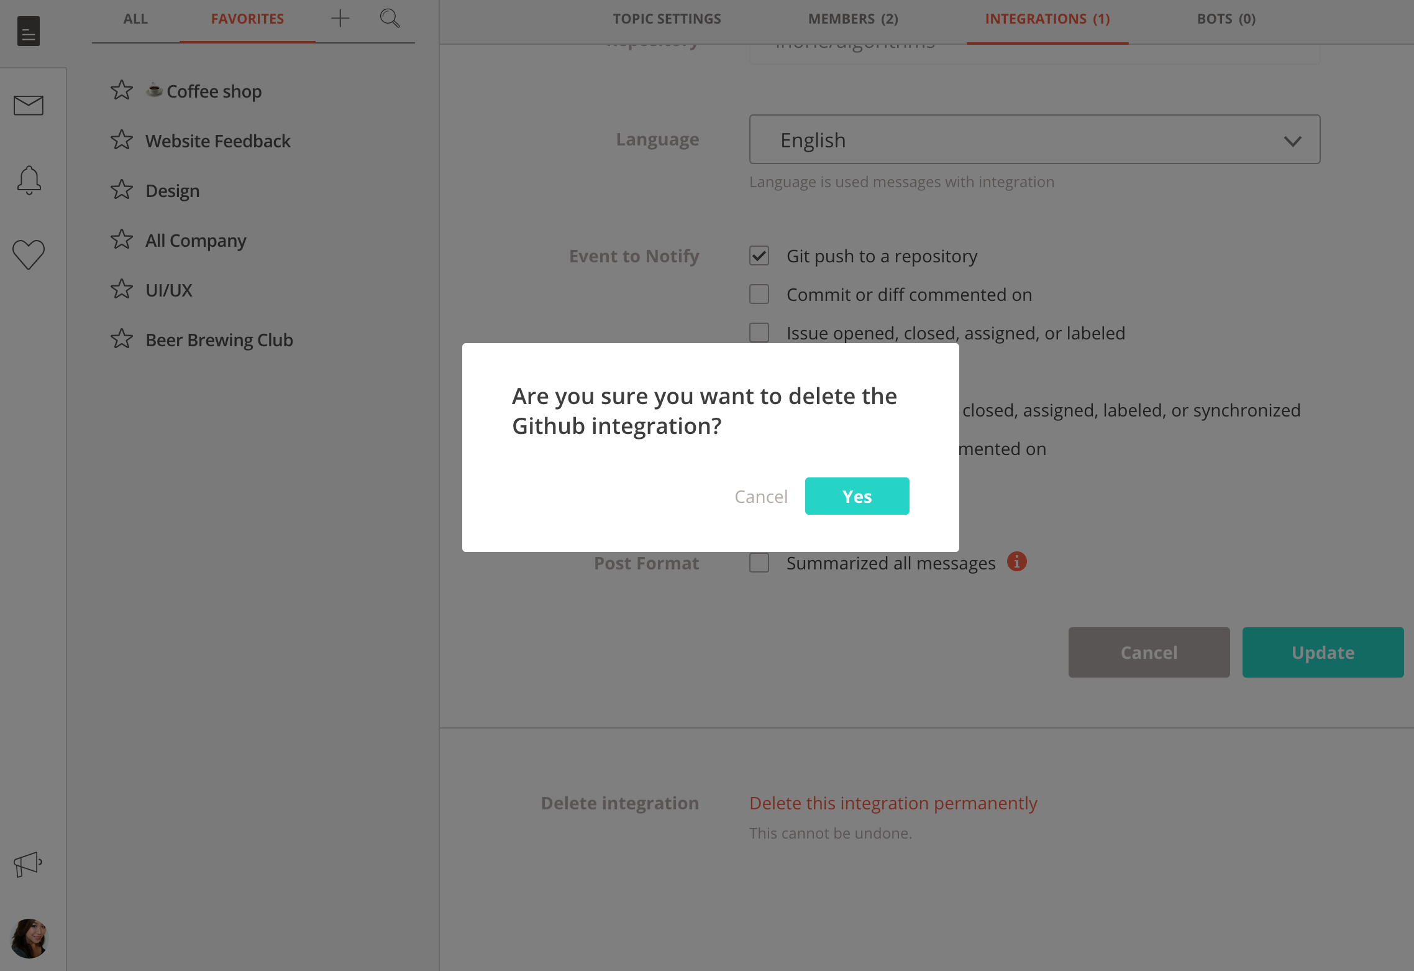Click the megaphone announcements icon
Screen dimensions: 1414x971
pyautogui.click(x=28, y=864)
